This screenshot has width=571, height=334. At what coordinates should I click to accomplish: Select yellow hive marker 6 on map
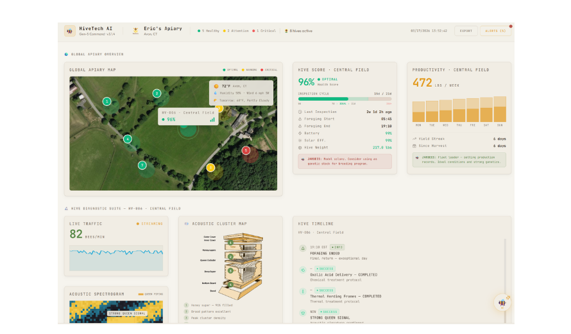[210, 168]
